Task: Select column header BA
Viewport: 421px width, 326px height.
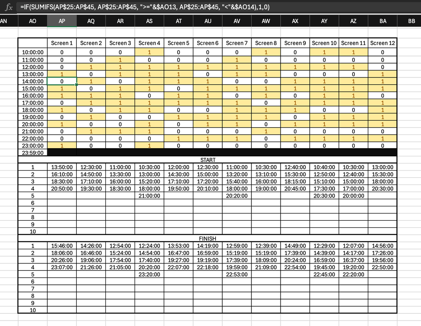Action: click(383, 21)
